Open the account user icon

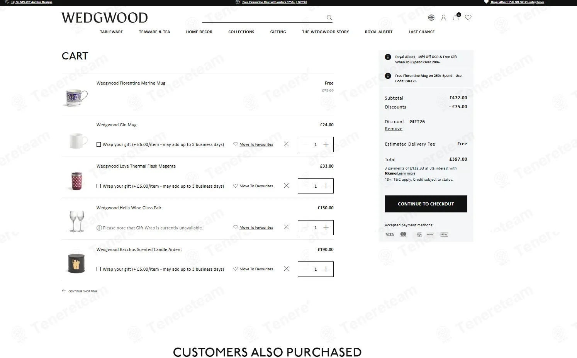(443, 17)
